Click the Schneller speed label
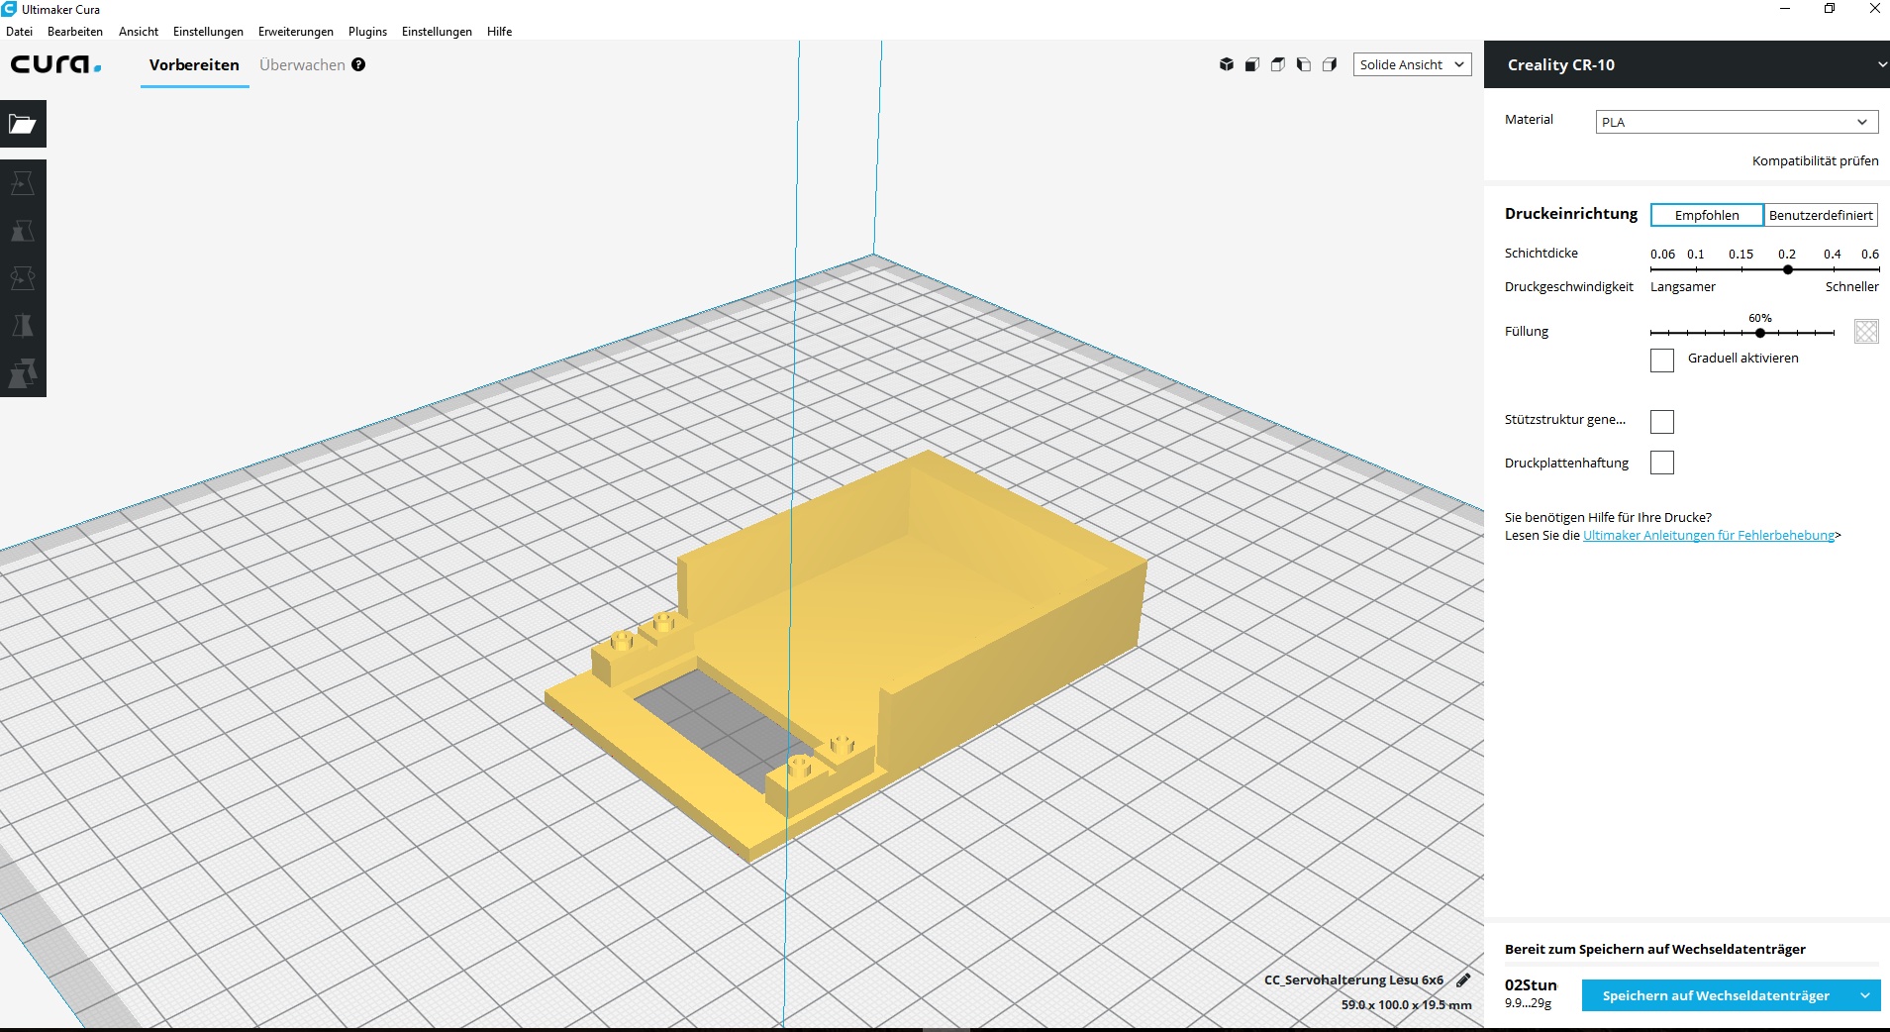The image size is (1890, 1032). (x=1851, y=286)
